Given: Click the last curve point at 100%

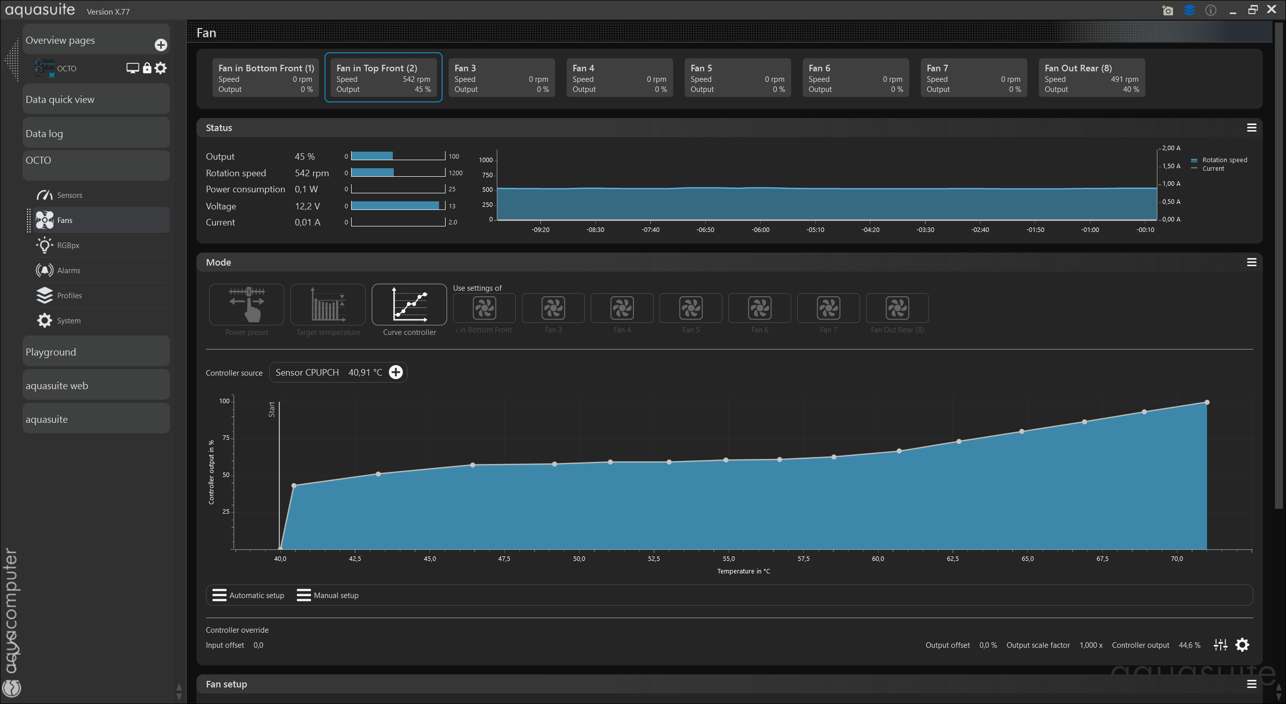Looking at the screenshot, I should 1207,402.
